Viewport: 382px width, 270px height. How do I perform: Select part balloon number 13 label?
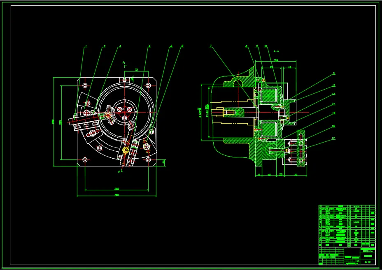coord(333,94)
